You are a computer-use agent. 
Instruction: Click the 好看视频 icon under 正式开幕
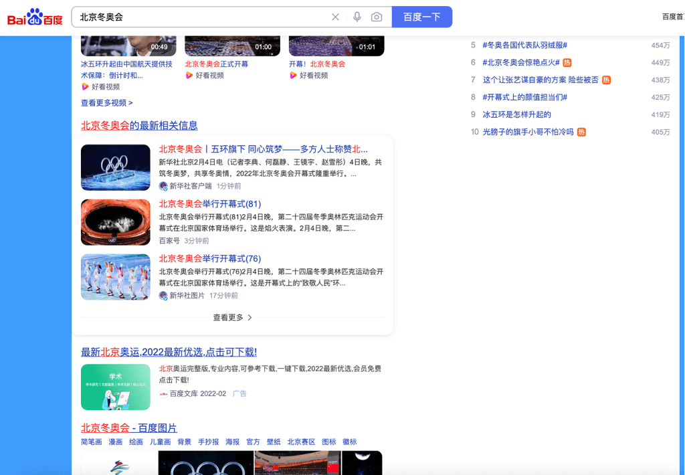(x=189, y=75)
